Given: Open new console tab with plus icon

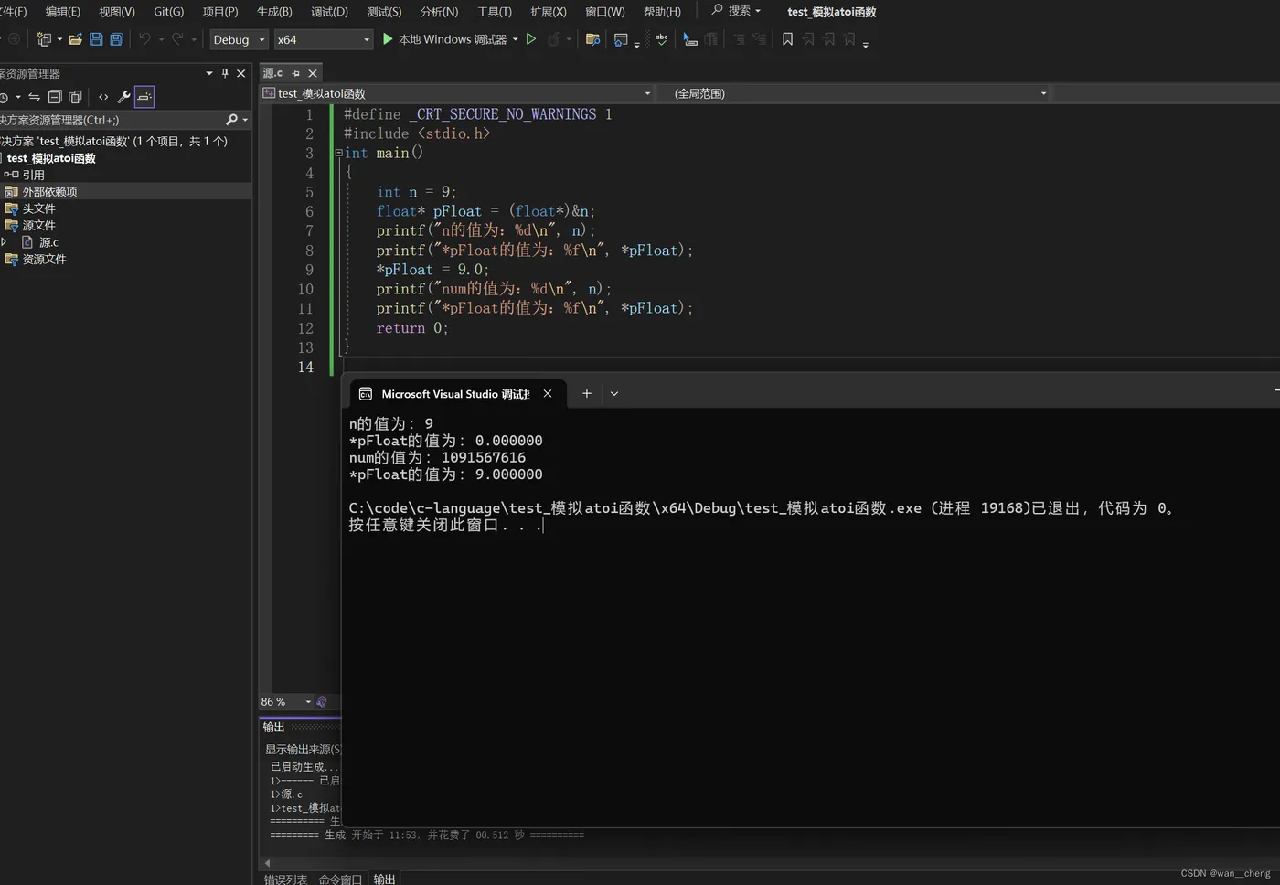Looking at the screenshot, I should [x=587, y=393].
